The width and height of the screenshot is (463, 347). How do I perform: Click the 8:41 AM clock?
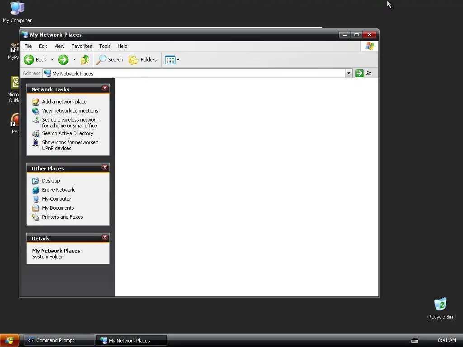point(447,340)
